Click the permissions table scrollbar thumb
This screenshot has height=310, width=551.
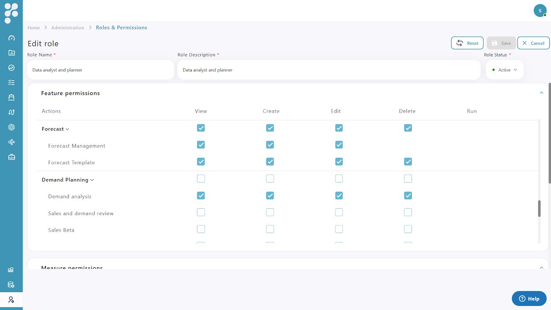tap(539, 209)
